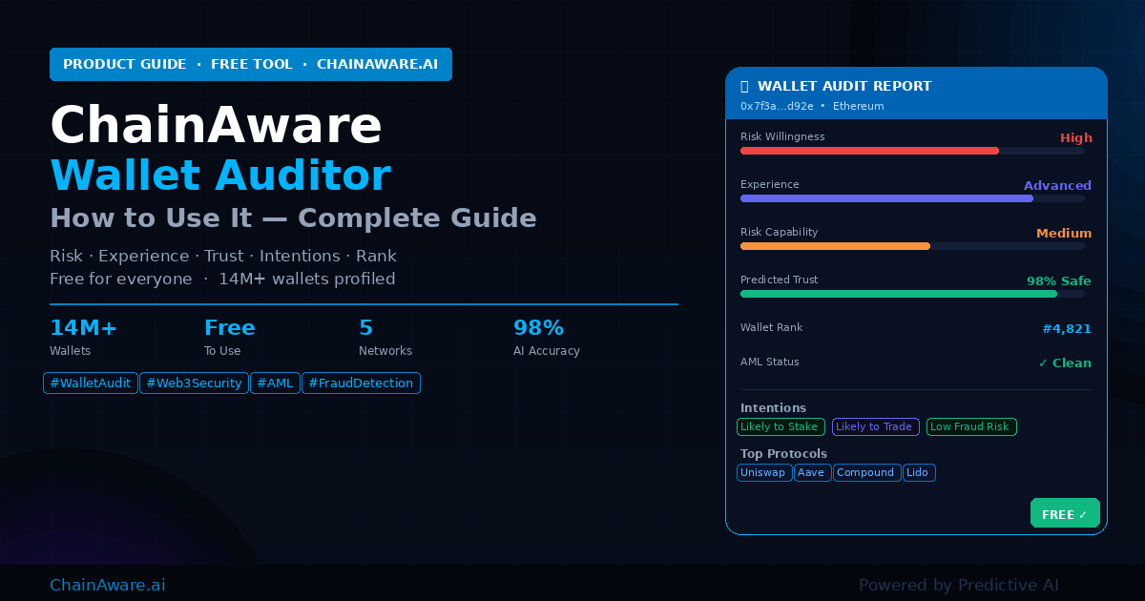
Task: Click the Experience purple progress bar
Action: pos(886,198)
